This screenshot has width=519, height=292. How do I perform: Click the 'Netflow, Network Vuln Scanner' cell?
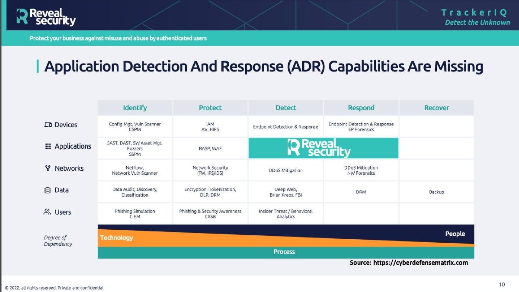[x=135, y=170]
